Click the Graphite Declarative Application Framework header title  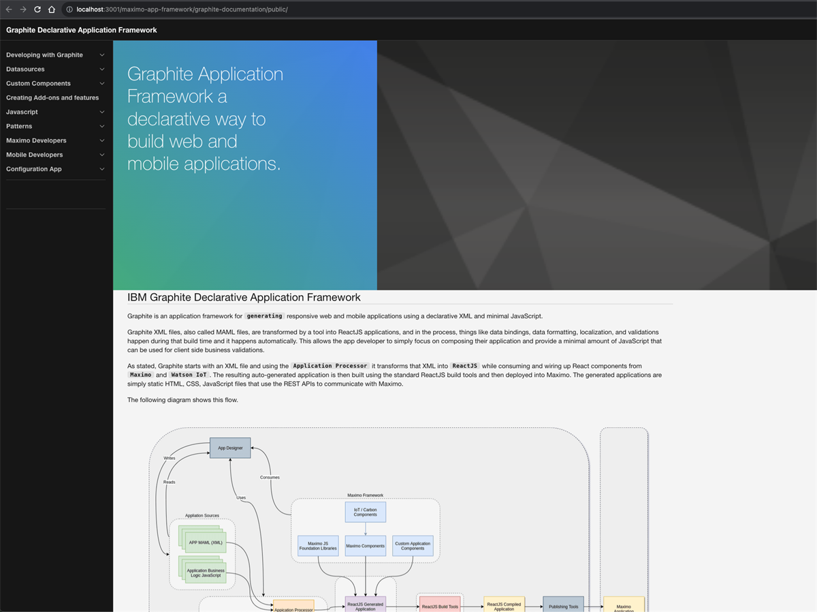(82, 30)
